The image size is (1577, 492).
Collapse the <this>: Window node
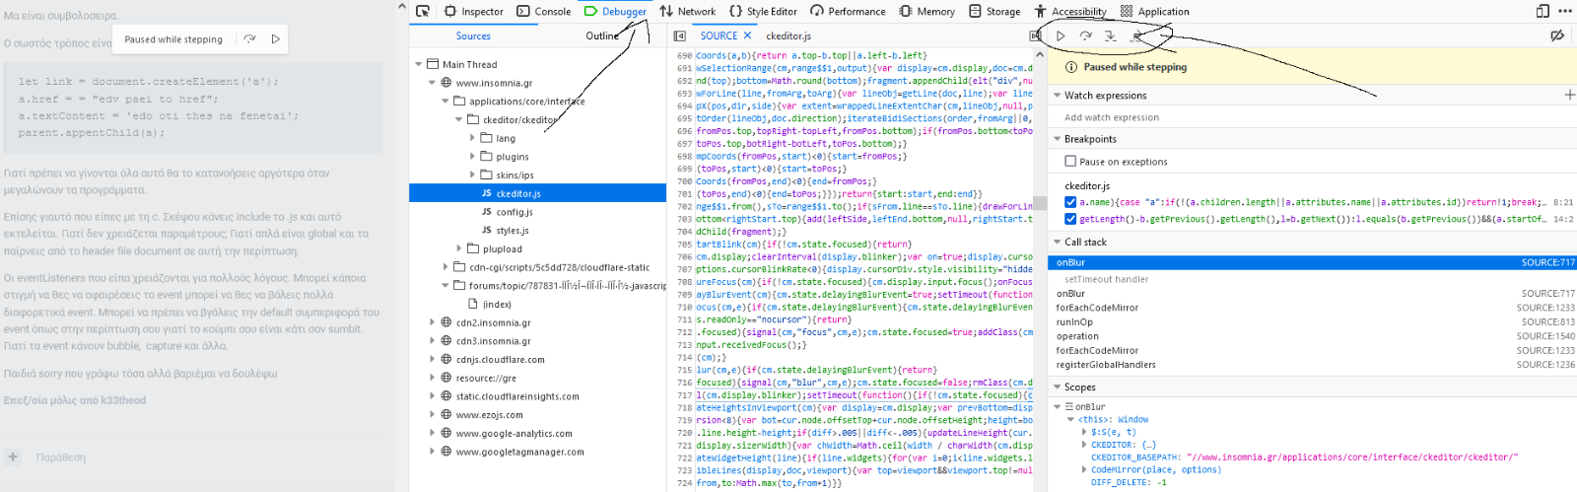tap(1070, 419)
